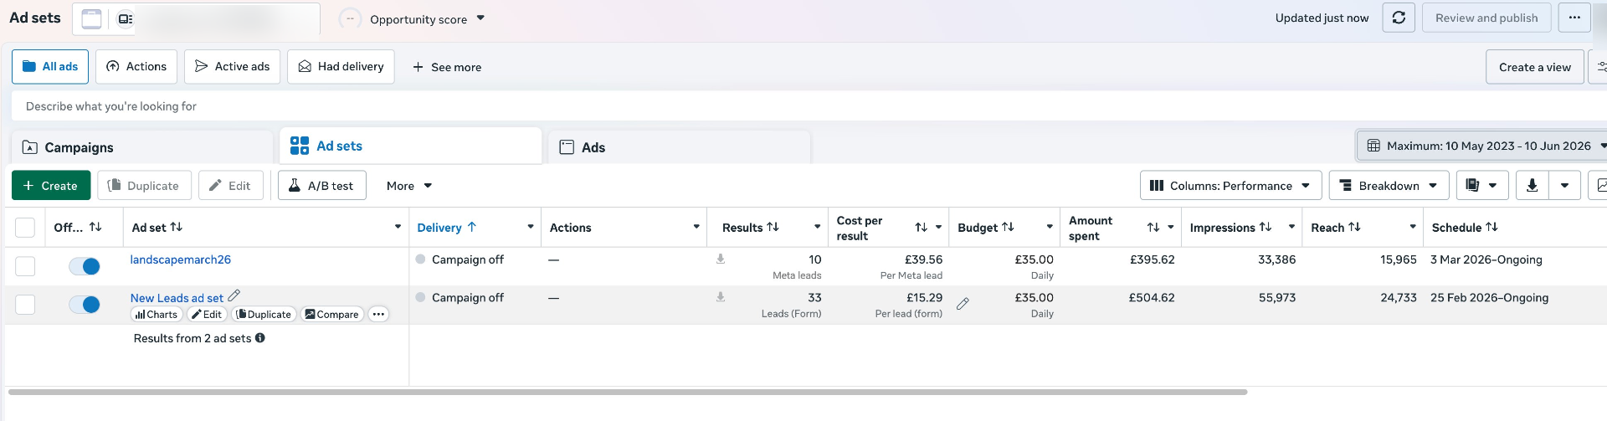Screen dimensions: 1607x421
Task: Edit budget pencil icon in New Leads row
Action: coord(963,304)
